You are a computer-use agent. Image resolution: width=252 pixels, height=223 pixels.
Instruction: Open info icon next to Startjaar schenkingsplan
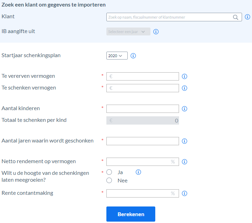133,56
